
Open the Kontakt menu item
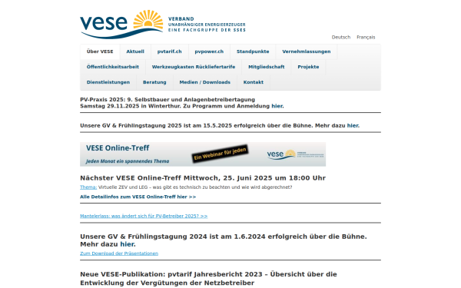(254, 82)
